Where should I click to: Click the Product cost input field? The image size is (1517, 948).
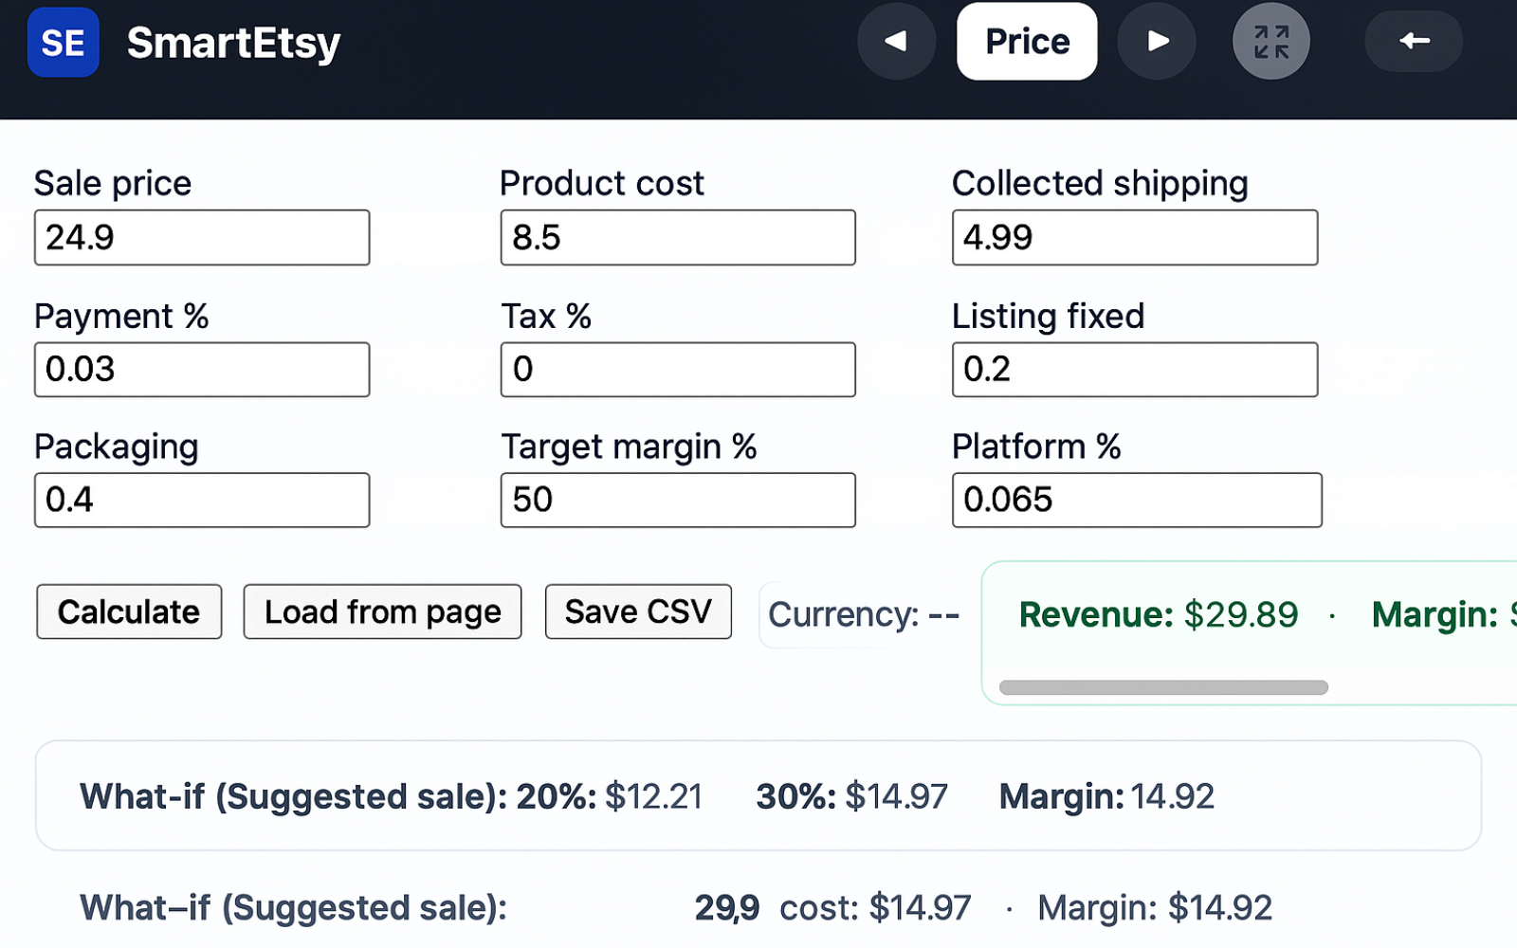[678, 237]
